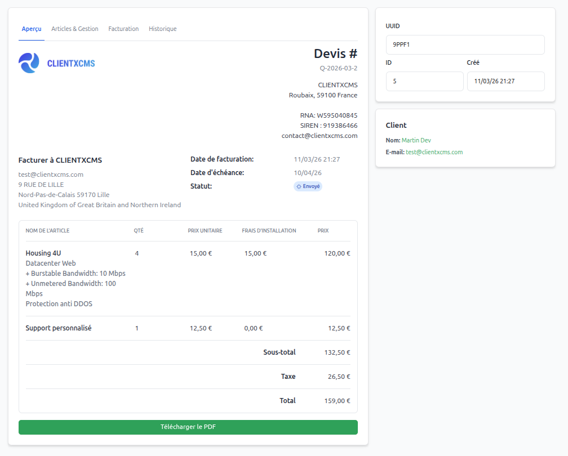This screenshot has height=456, width=568.
Task: Select the Envoyé status badge
Action: [x=308, y=186]
